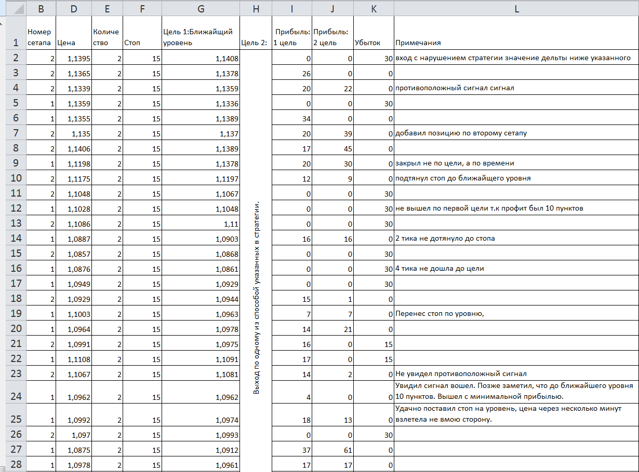Click the "Цель 2:" header cell
This screenshot has height=472, width=639.
coord(256,43)
